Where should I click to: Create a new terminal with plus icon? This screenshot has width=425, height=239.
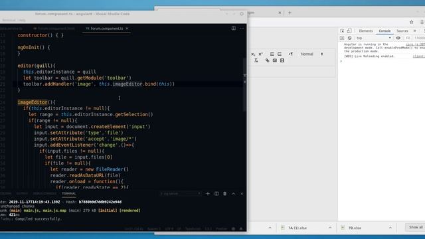tap(208, 194)
